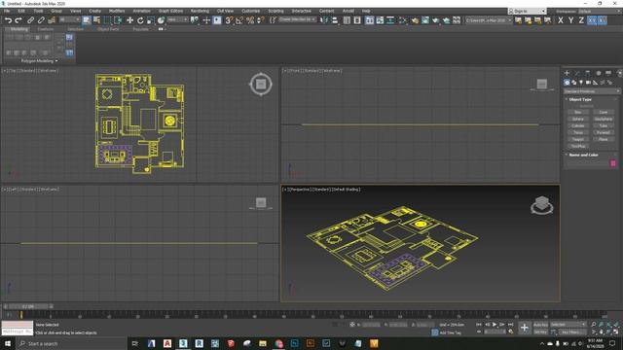Activate the Select and Scale tool
This screenshot has height=350, width=623.
[x=151, y=20]
